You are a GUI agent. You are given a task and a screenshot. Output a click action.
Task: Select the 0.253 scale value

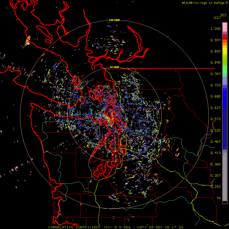tap(216, 187)
